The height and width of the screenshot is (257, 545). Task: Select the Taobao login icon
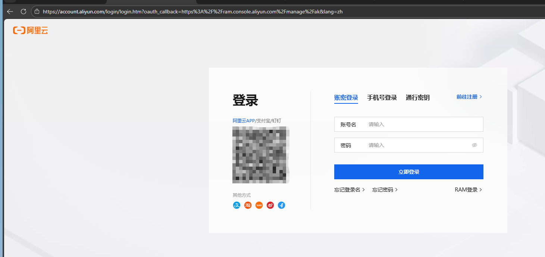(248, 205)
